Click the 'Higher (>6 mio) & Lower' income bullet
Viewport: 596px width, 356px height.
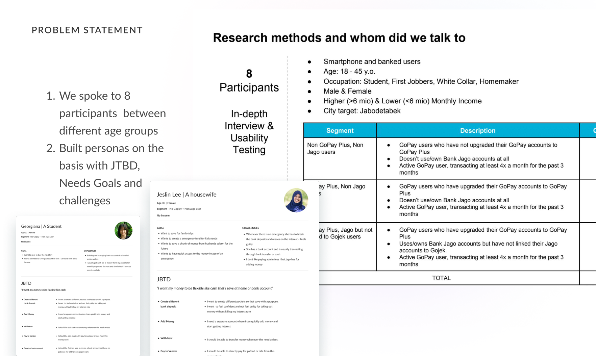pyautogui.click(x=402, y=101)
